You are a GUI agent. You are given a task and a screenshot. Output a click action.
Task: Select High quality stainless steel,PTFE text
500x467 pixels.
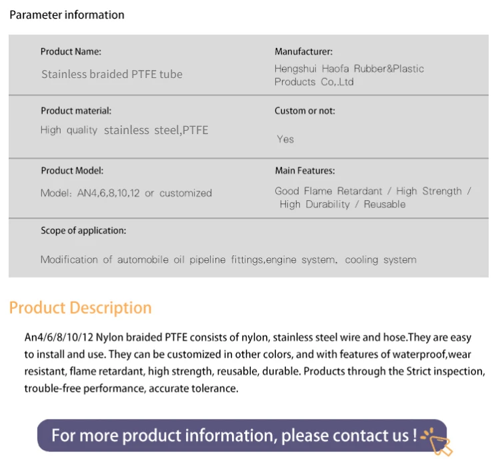coord(124,130)
